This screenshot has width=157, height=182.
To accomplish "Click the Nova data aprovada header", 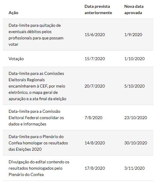I will tap(134, 10).
